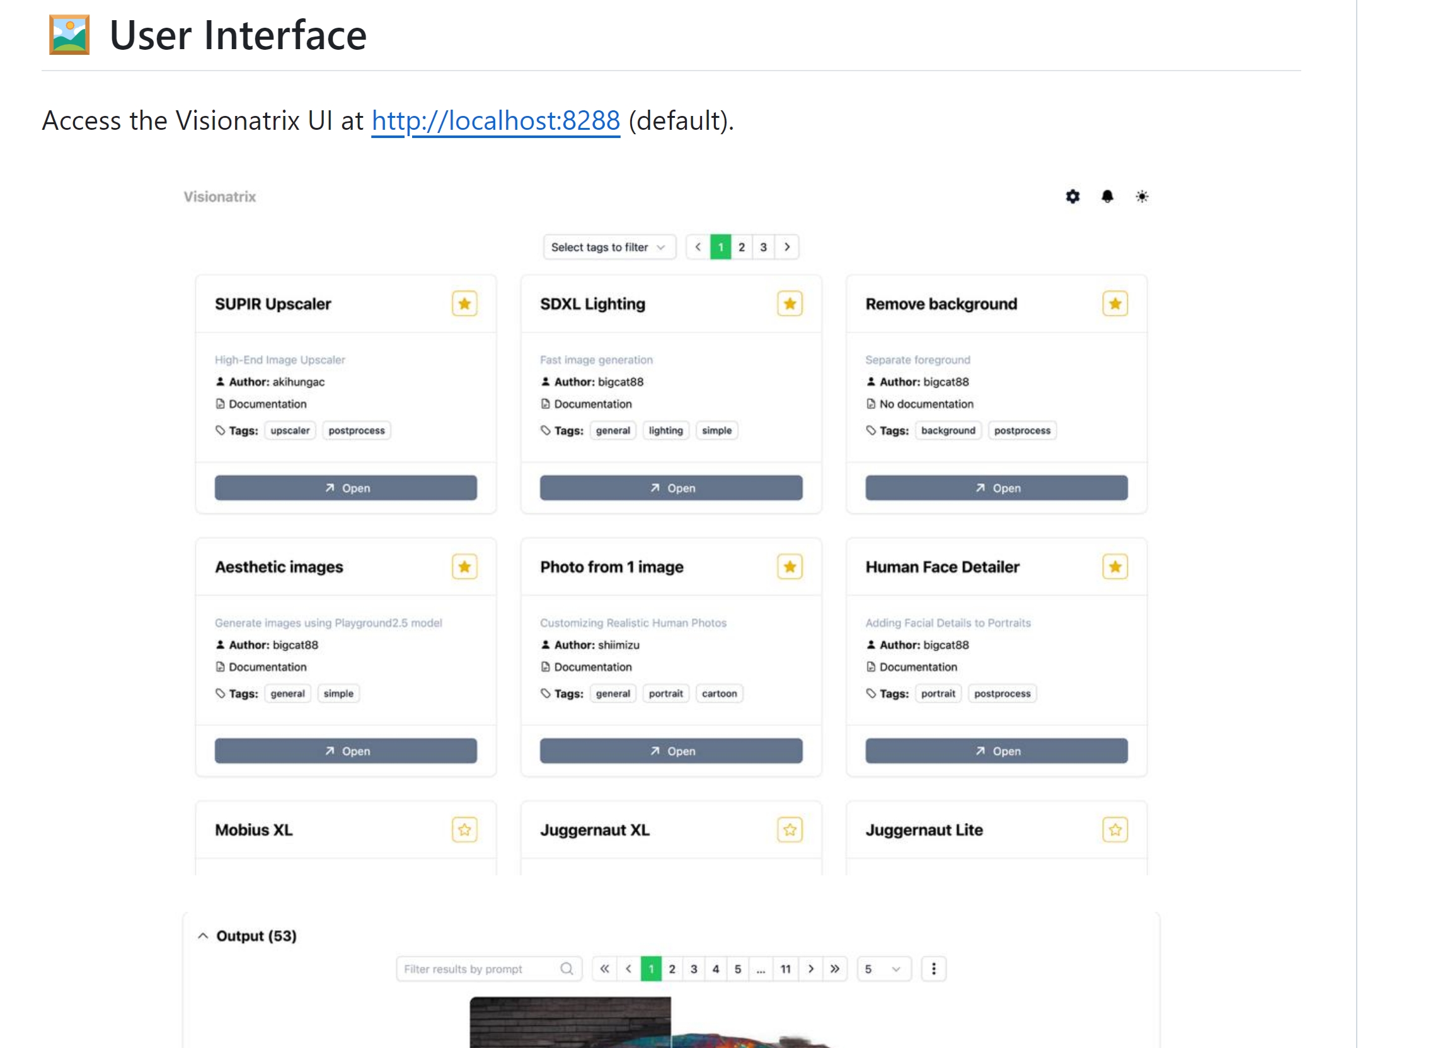Select output page 11
The width and height of the screenshot is (1455, 1048).
786,969
